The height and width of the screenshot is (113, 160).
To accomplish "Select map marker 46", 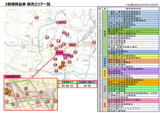I will click(64, 33).
